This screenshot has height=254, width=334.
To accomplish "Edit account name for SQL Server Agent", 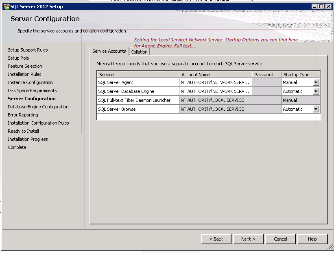I will (216, 82).
